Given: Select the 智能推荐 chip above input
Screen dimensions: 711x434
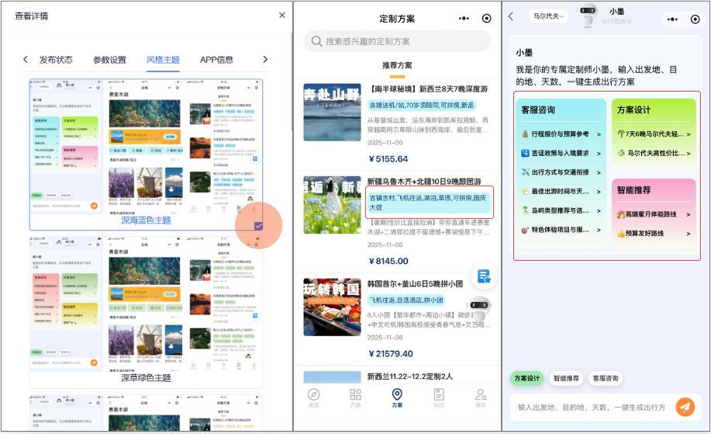Looking at the screenshot, I should coord(566,379).
